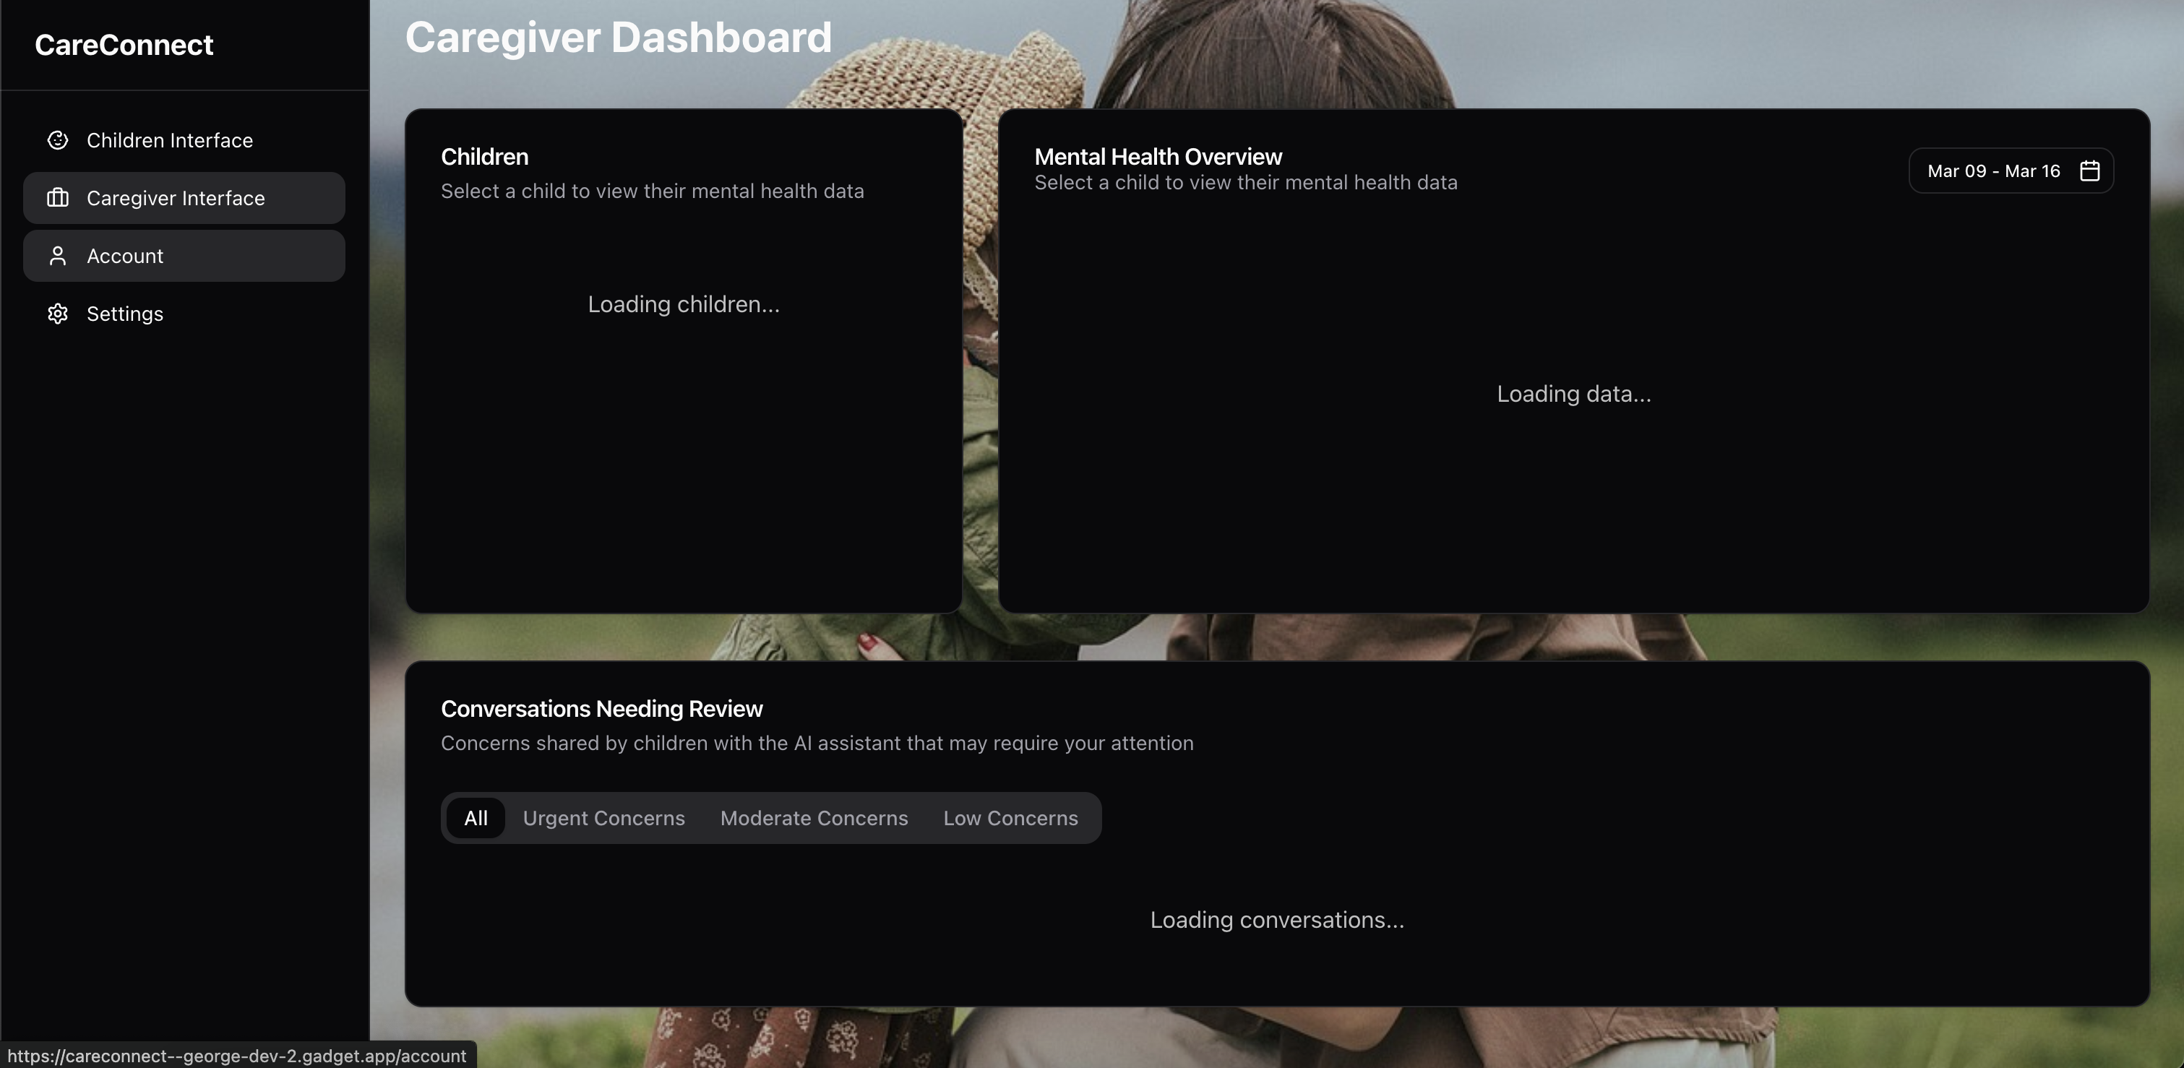The width and height of the screenshot is (2184, 1068).
Task: Switch to the All concerns tab
Action: [x=476, y=818]
